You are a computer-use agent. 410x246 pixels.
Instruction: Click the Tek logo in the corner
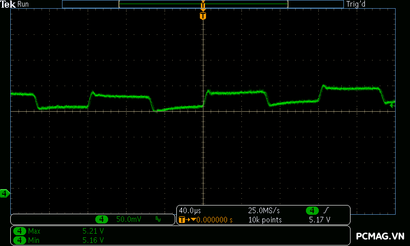click(9, 4)
